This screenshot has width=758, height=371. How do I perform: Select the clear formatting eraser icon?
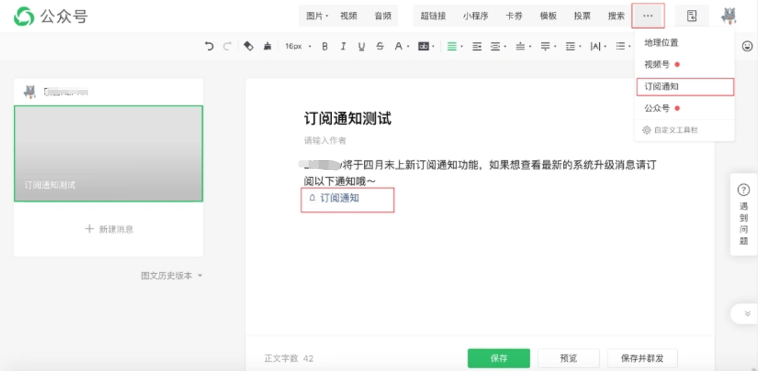[x=248, y=47]
